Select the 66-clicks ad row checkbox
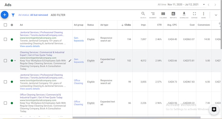The height and width of the screenshot is (119, 222). tap(5, 103)
